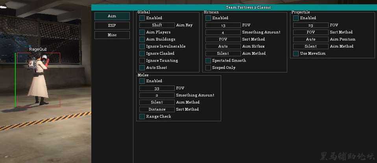Toggle Global Enabled checkbox

(x=142, y=18)
